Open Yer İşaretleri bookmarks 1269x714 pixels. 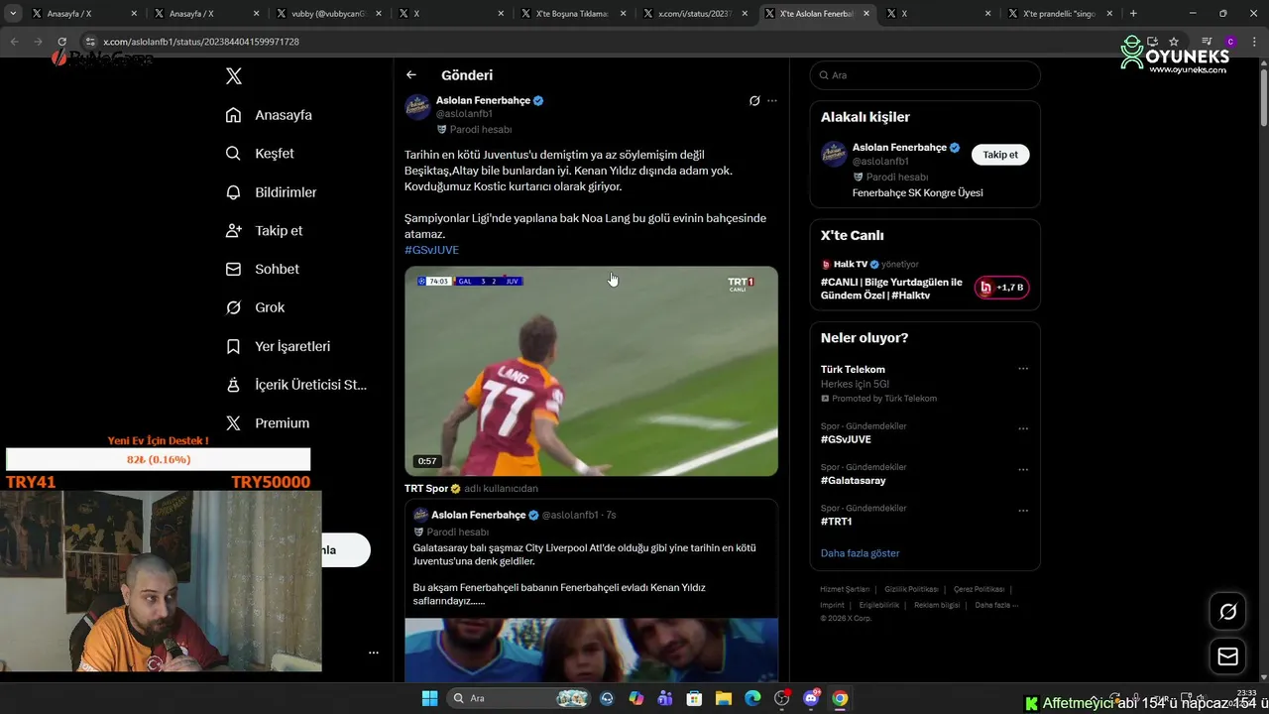(278, 346)
